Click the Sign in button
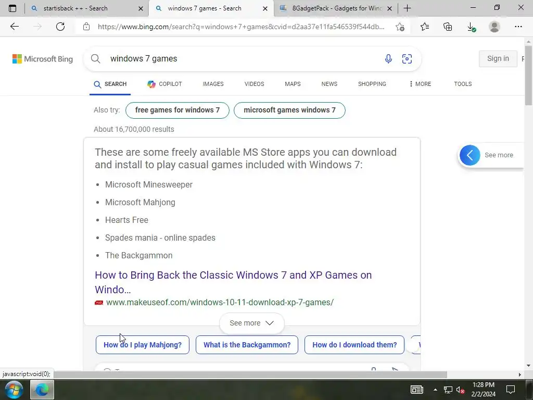This screenshot has height=400, width=533. (x=498, y=59)
